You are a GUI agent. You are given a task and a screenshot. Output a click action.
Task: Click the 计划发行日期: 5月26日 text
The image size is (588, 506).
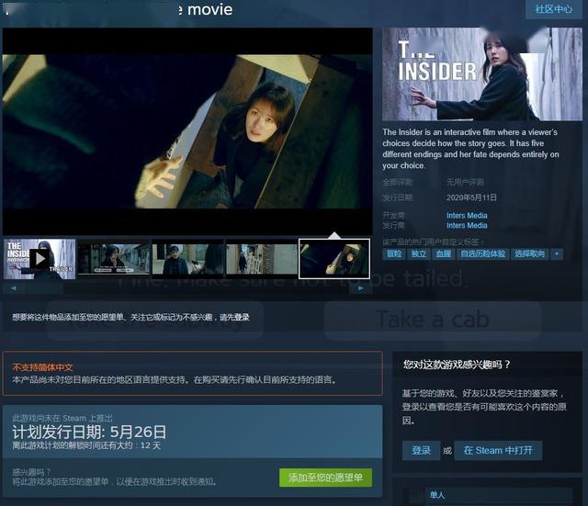89,432
